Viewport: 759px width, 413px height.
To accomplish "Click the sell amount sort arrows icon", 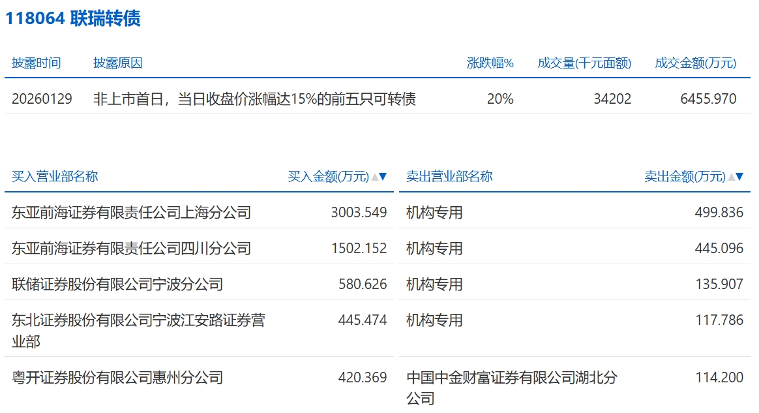I will 736,177.
